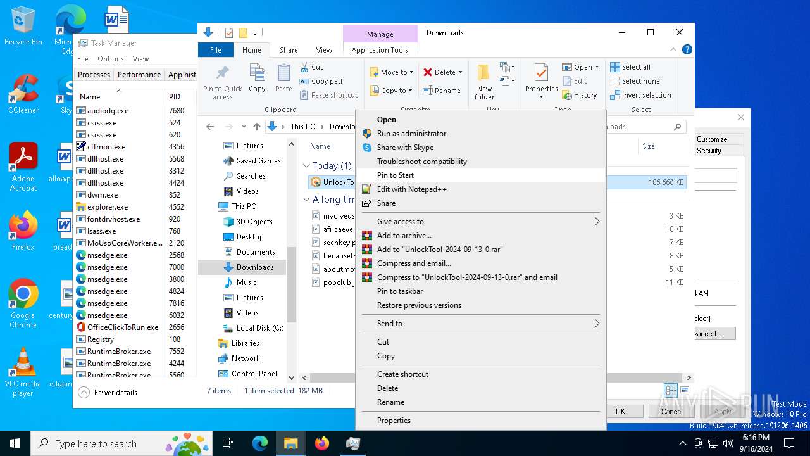Viewport: 810px width, 456px height.
Task: Click Invert selection in ribbon
Action: 640,95
